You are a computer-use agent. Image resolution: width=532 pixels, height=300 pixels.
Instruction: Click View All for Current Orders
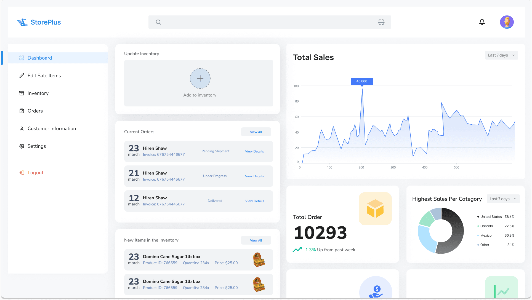[256, 132]
